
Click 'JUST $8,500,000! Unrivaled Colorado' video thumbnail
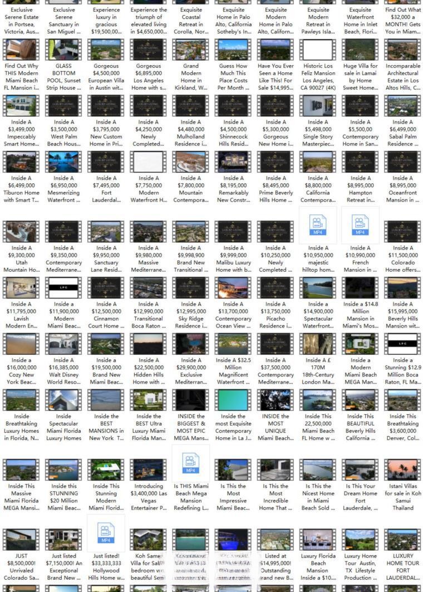[x=21, y=540]
